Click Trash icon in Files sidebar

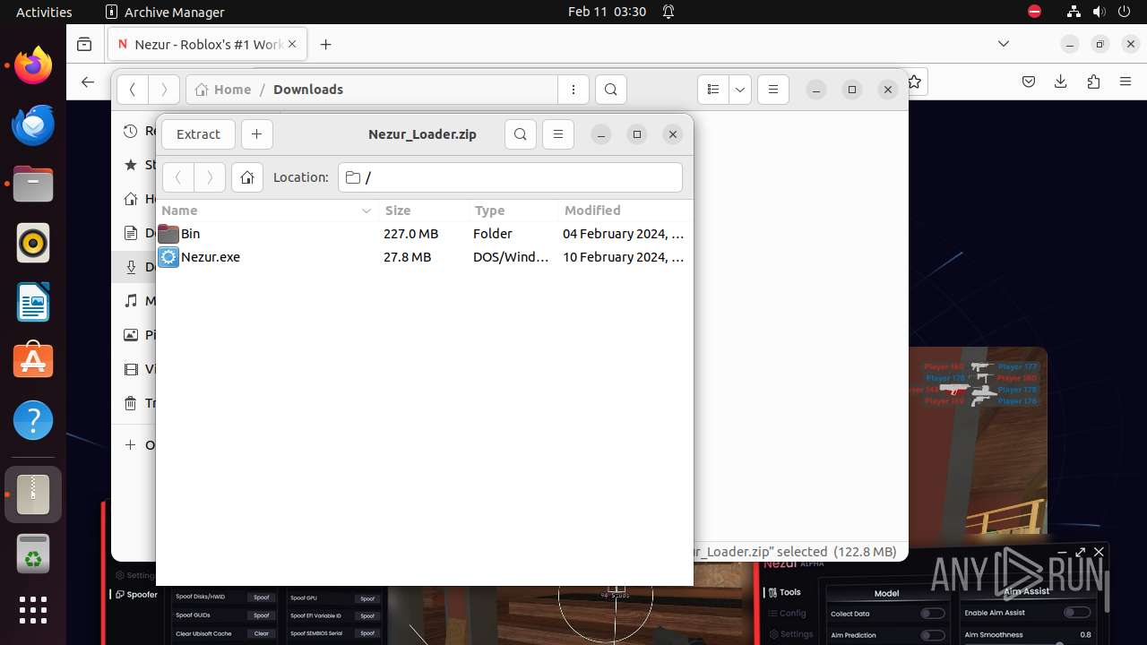(x=131, y=403)
